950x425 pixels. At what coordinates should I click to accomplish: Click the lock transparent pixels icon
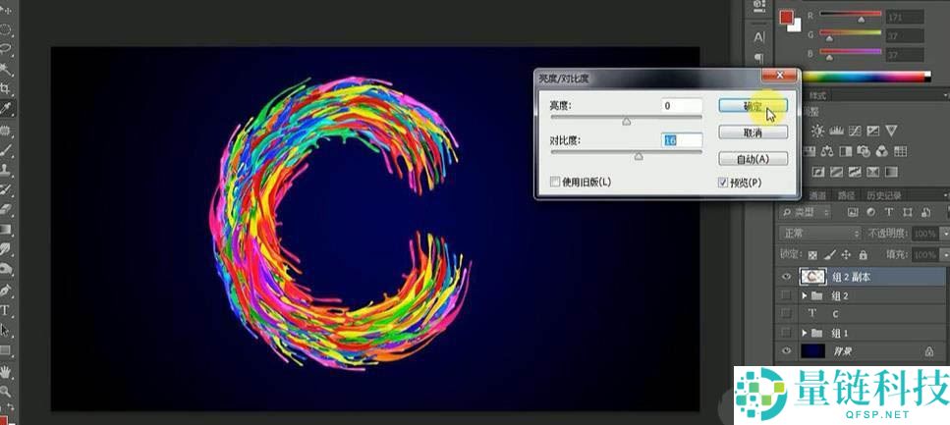[813, 255]
